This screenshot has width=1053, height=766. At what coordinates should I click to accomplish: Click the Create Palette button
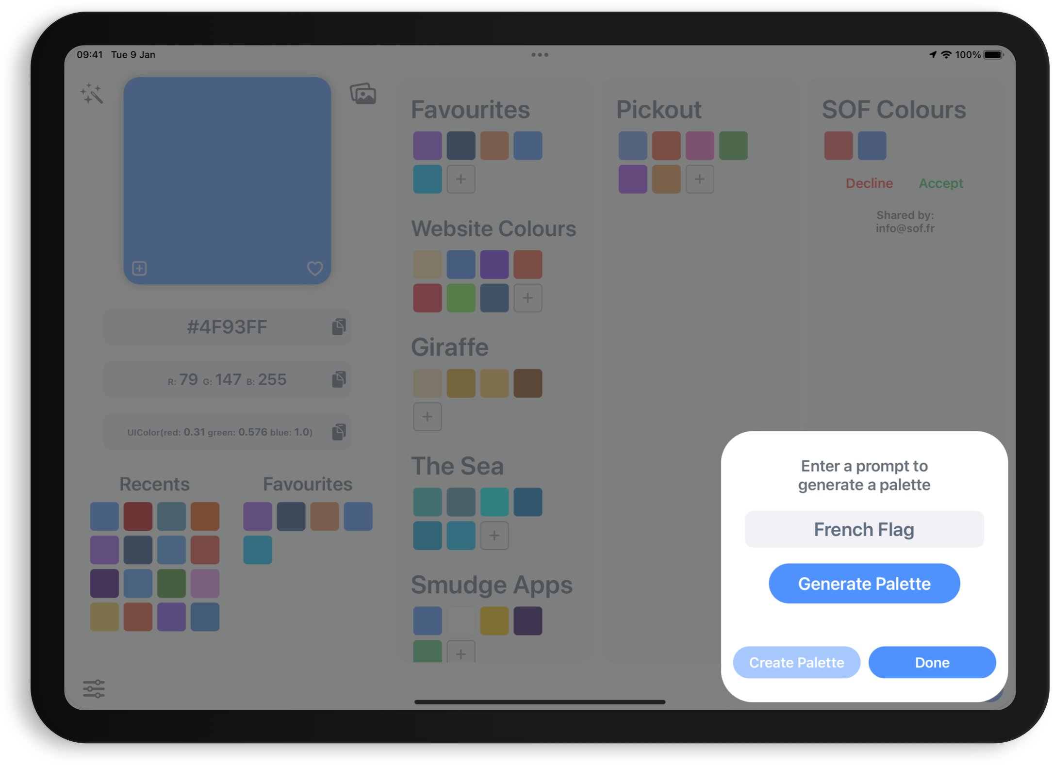pos(796,662)
